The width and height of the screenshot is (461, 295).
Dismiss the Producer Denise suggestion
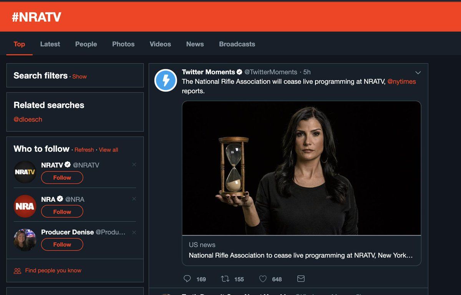tap(134, 232)
